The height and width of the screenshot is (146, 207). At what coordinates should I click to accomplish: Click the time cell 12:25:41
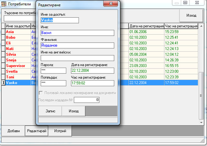point(181,37)
